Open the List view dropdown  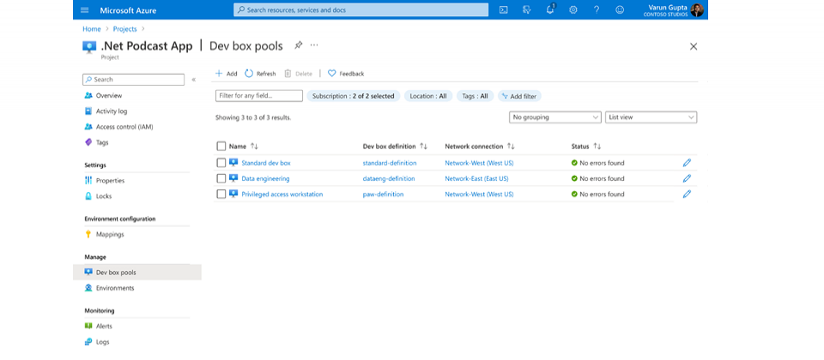click(651, 117)
